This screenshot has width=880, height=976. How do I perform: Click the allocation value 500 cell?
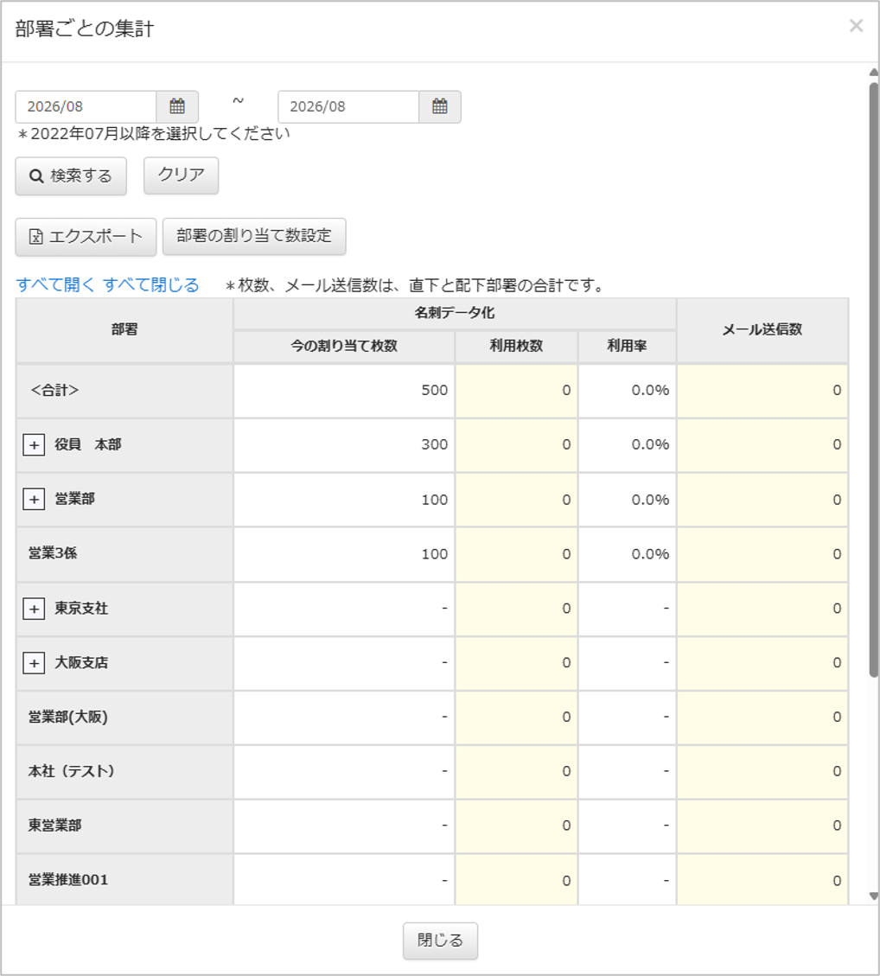click(x=344, y=391)
